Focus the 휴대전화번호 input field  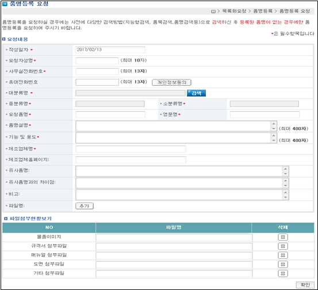pyautogui.click(x=97, y=82)
